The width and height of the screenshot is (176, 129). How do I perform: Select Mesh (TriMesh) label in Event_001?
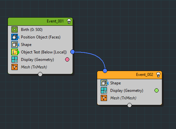[x=34, y=67]
